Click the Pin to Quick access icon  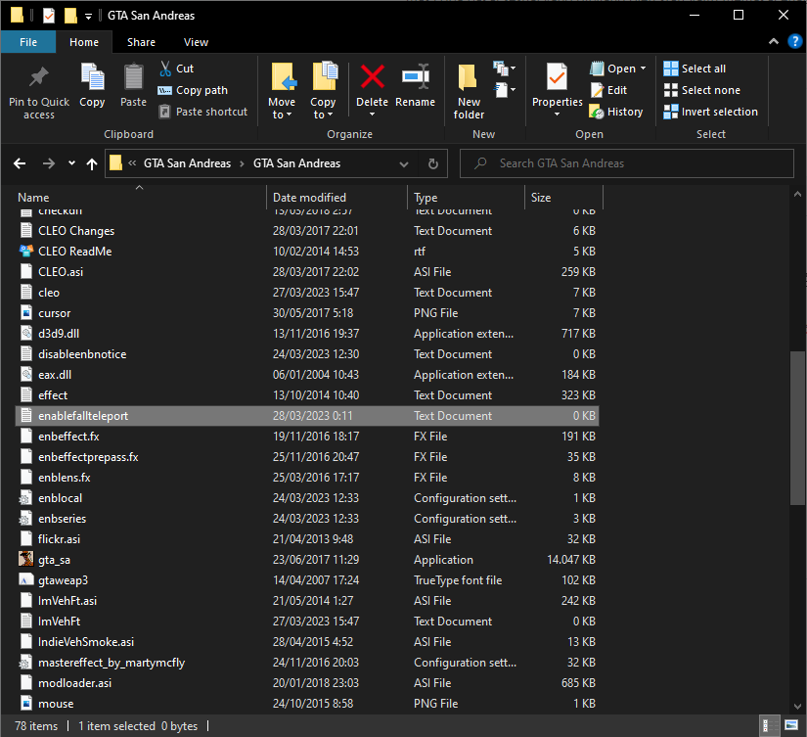38,77
